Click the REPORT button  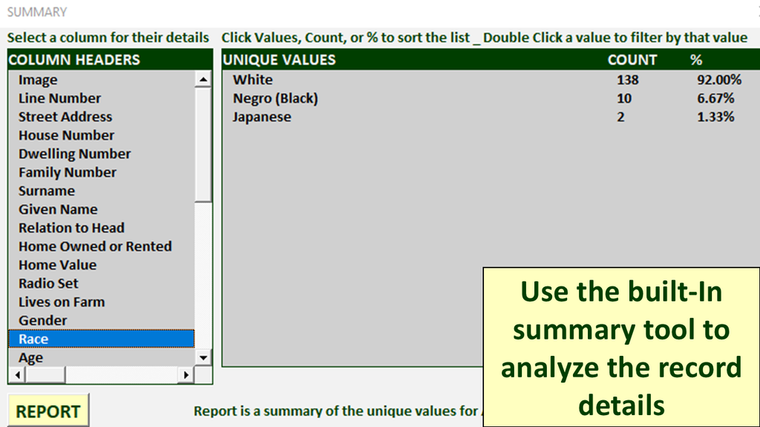(x=48, y=411)
